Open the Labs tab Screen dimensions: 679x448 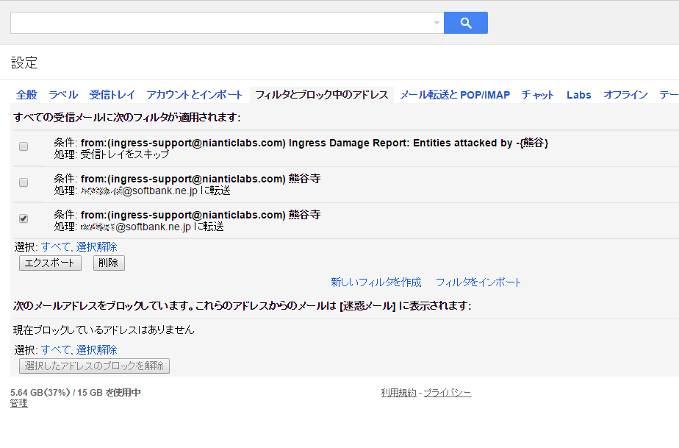point(579,95)
